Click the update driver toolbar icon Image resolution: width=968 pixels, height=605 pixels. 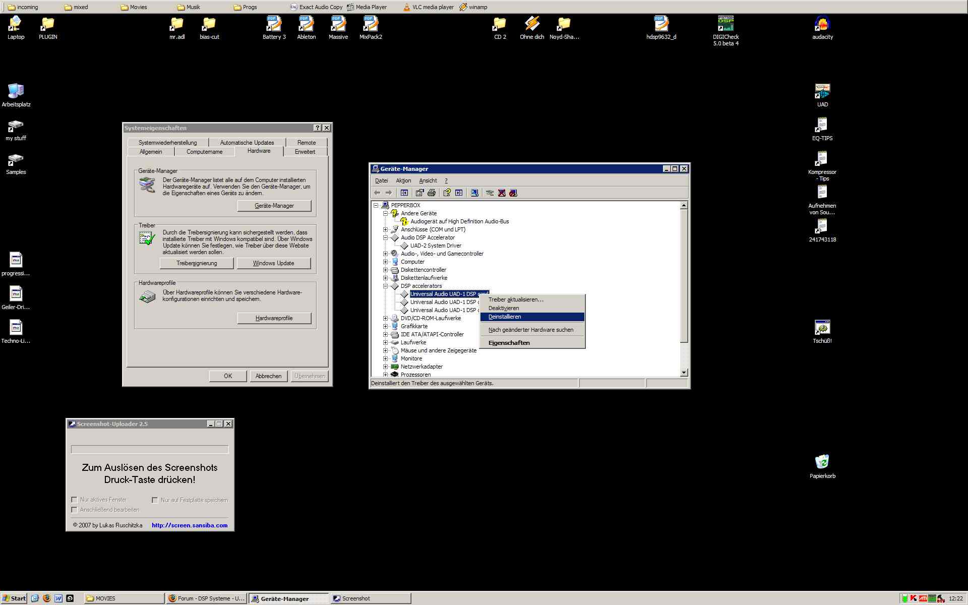point(490,193)
